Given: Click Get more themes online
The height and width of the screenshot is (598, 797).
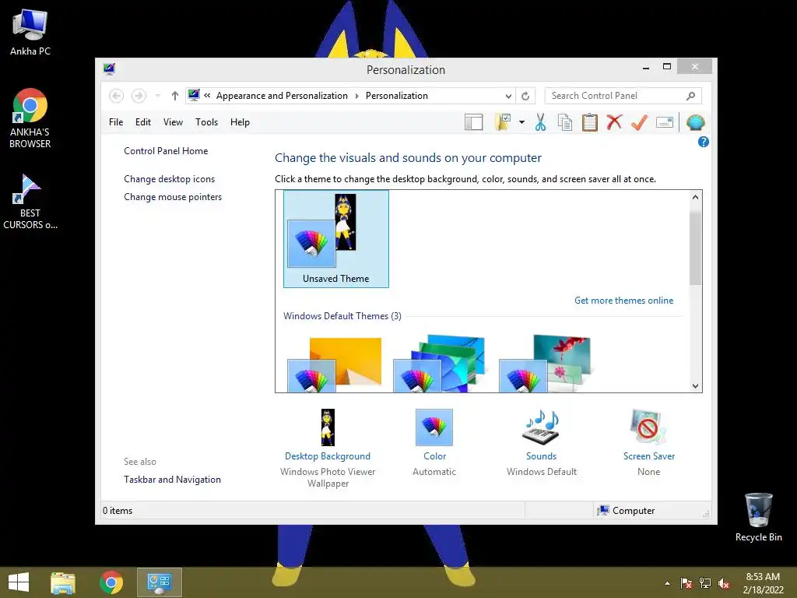Looking at the screenshot, I should [x=623, y=301].
